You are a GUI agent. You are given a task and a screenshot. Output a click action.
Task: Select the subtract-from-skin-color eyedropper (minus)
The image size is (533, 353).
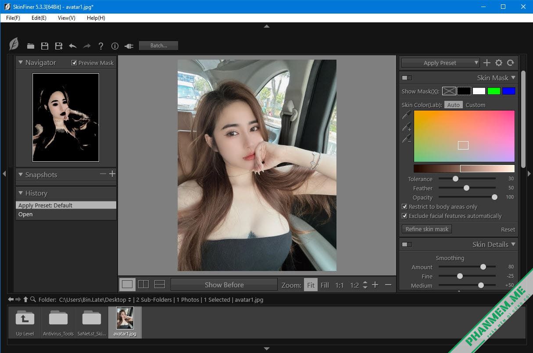click(x=407, y=139)
